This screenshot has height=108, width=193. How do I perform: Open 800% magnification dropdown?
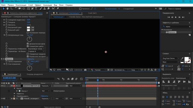[61, 70]
